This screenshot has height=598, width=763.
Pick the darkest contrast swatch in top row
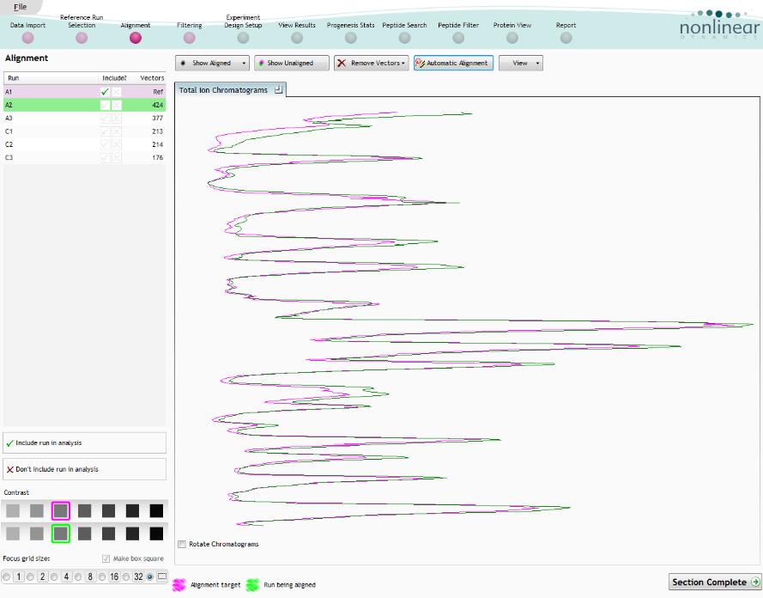156,510
